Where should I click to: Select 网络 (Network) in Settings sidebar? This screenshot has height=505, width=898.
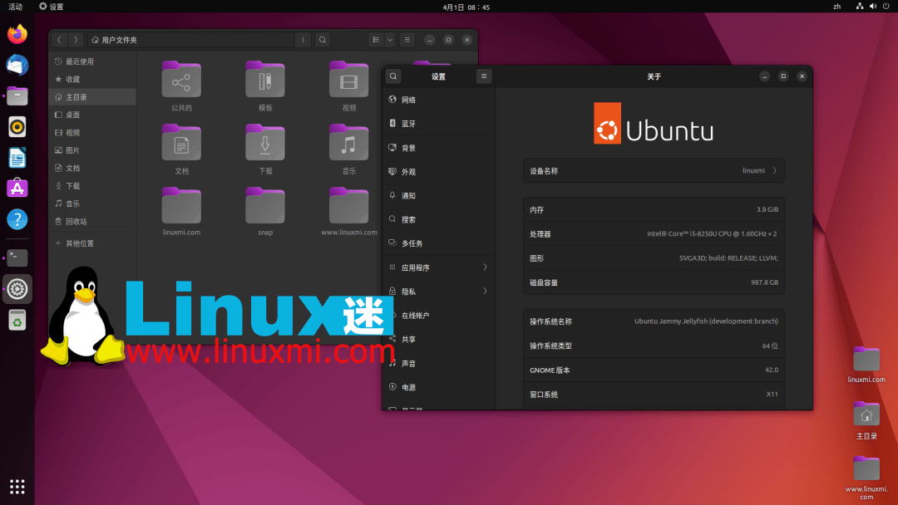click(x=409, y=100)
